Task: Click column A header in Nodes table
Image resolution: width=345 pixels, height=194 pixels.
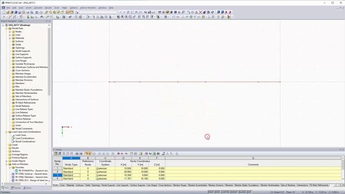Action: coord(71,158)
